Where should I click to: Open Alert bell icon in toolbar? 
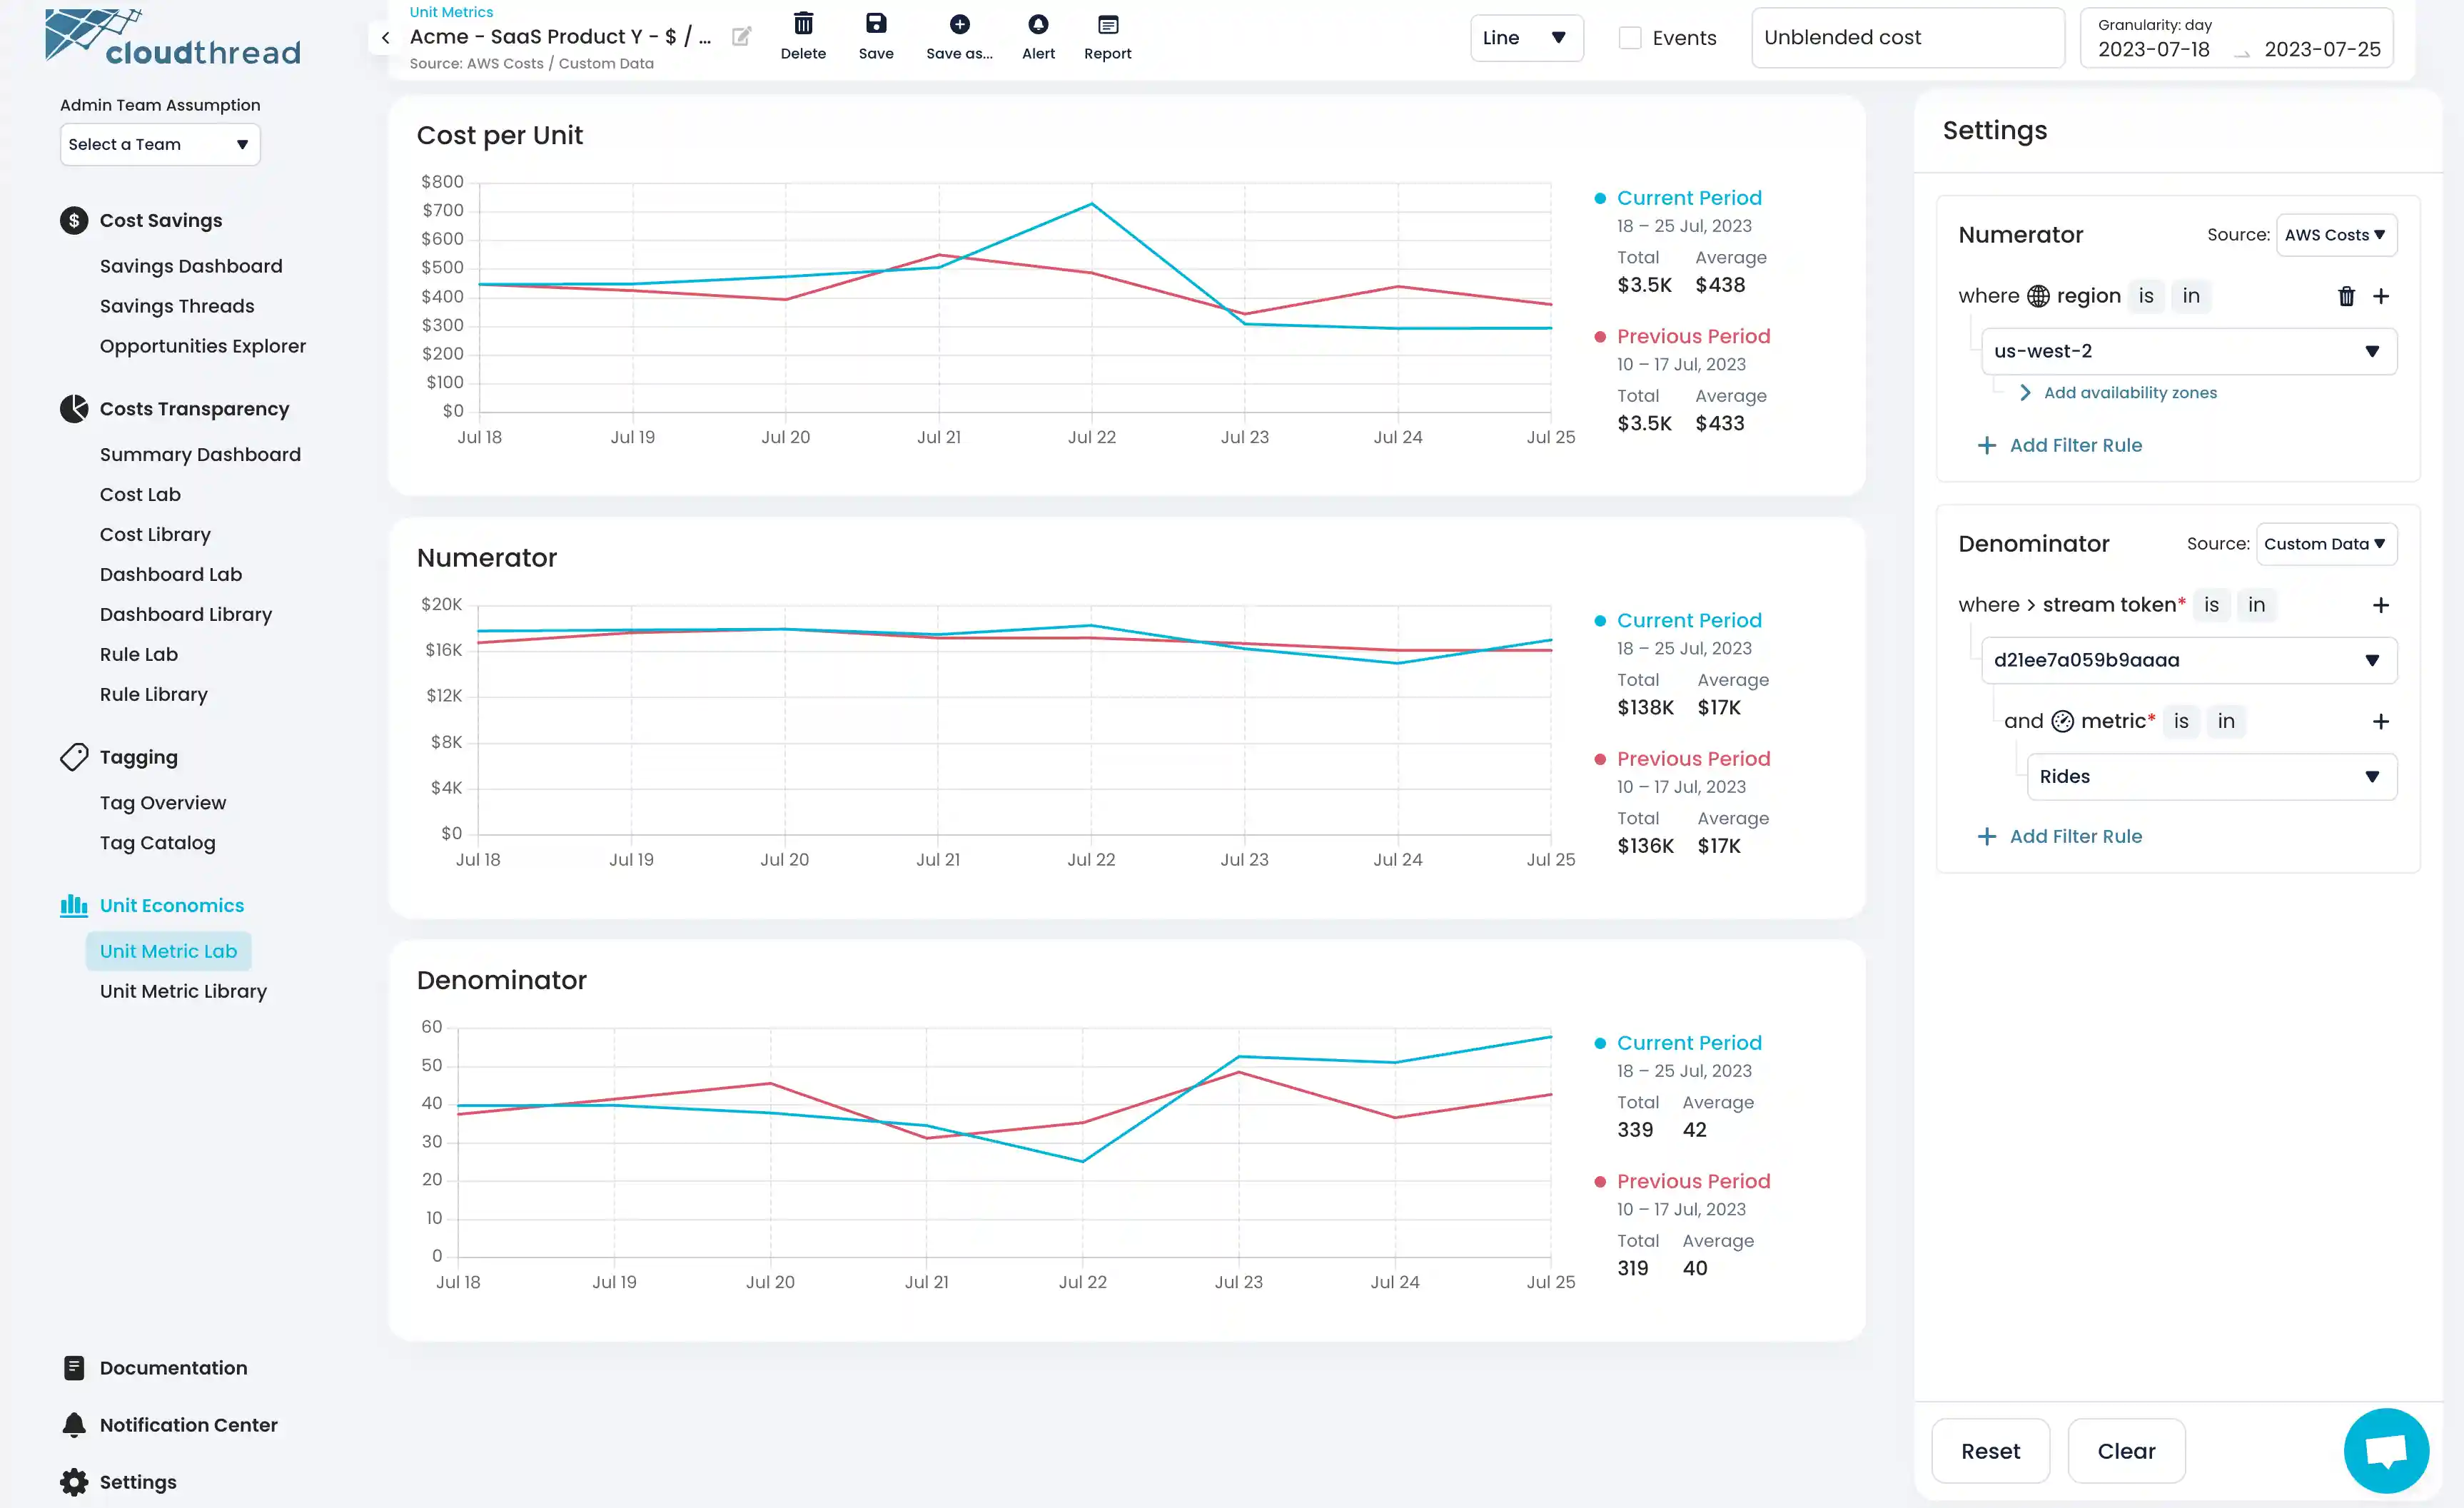pyautogui.click(x=1038, y=25)
